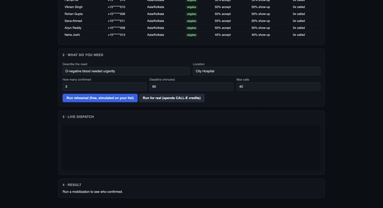Select the Rohan Gupta row name
The image size is (383, 208).
point(74,14)
